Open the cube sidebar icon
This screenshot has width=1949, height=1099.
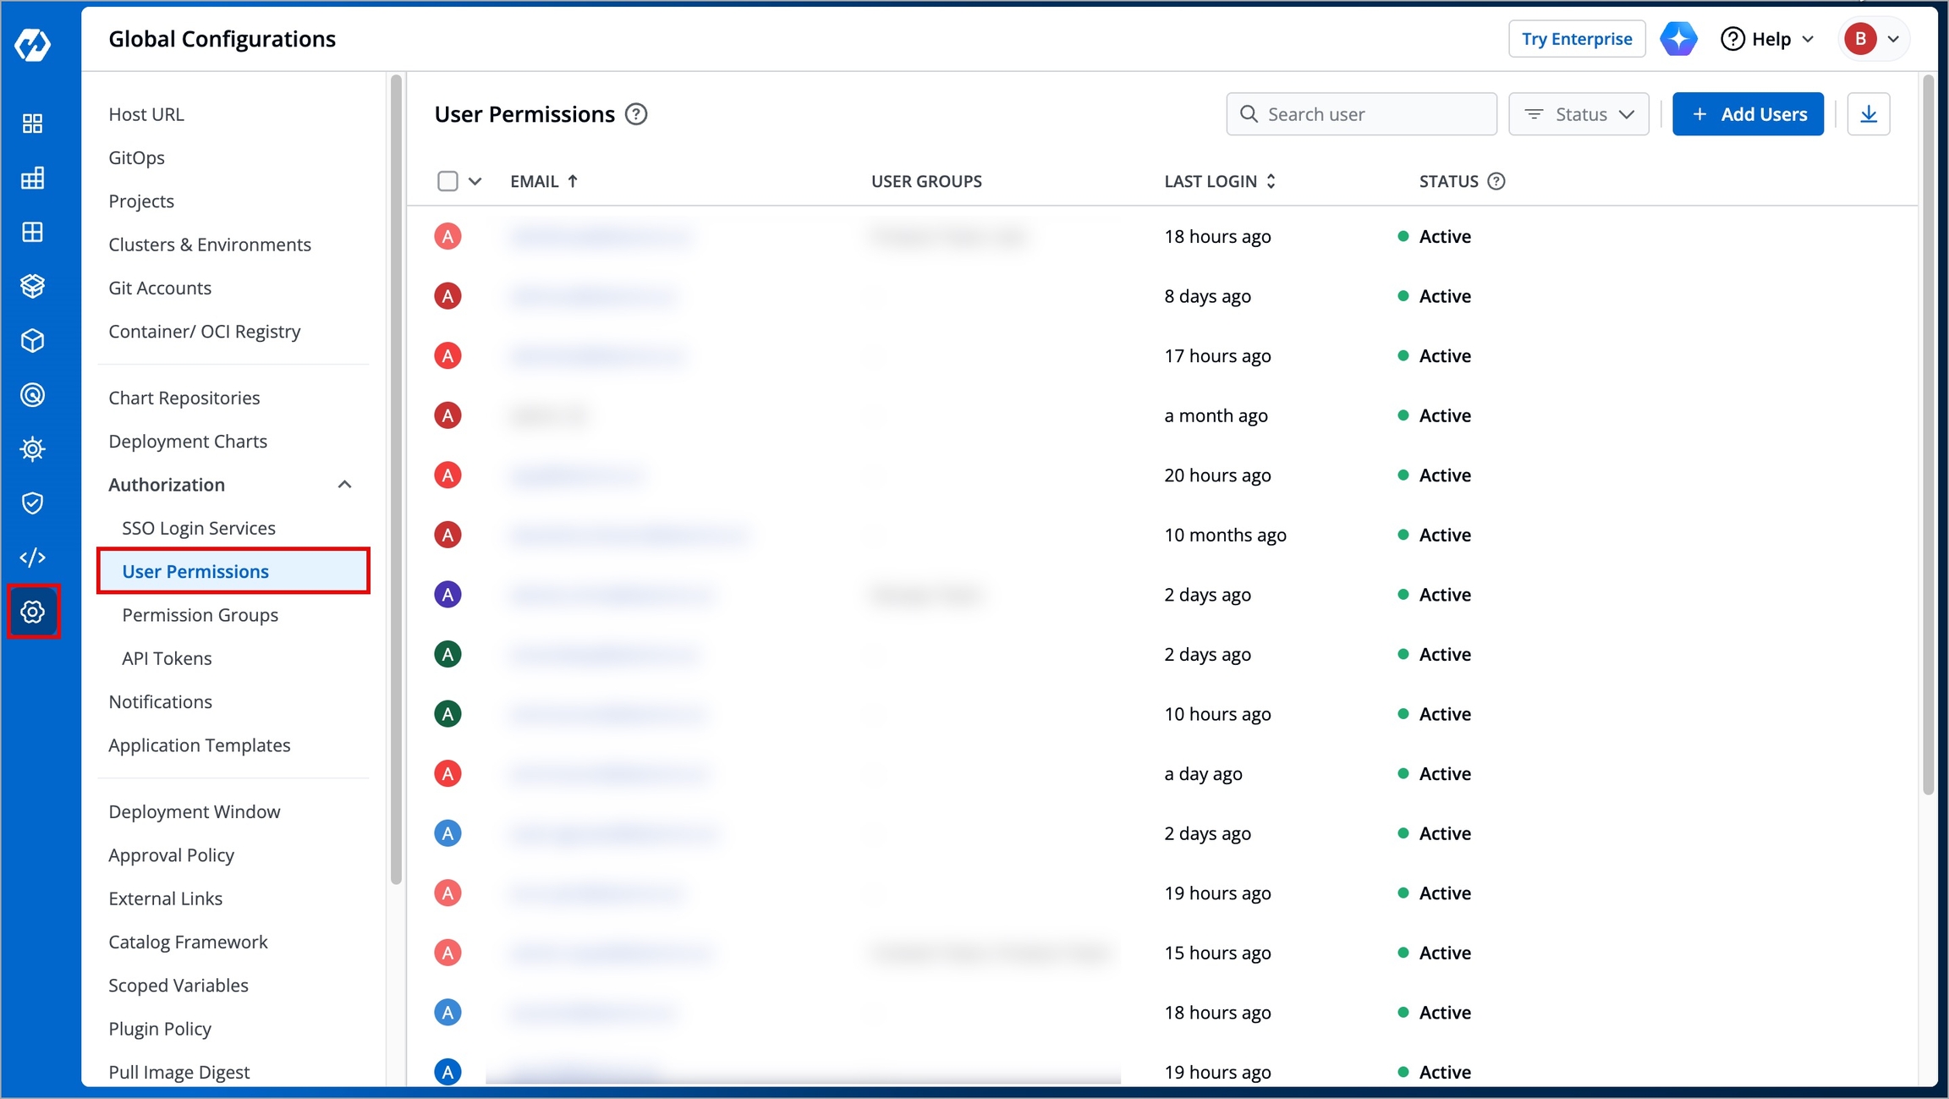pyautogui.click(x=32, y=341)
